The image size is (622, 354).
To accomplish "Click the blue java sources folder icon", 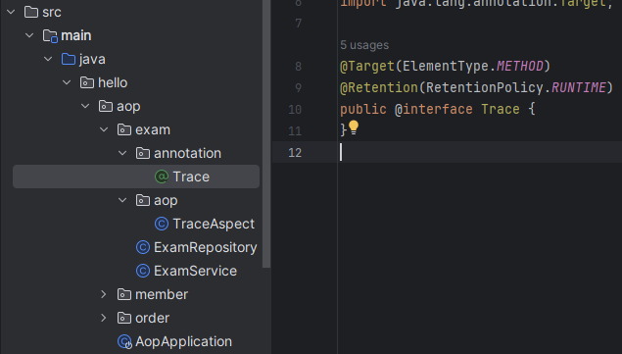I will point(69,59).
